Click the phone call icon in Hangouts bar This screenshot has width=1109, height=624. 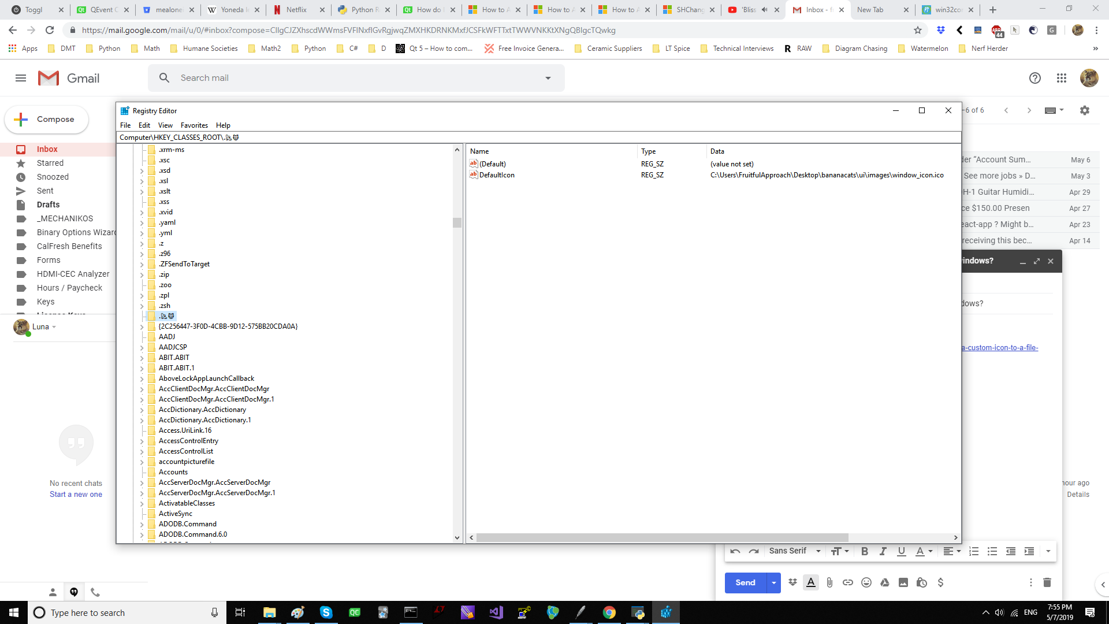[95, 592]
